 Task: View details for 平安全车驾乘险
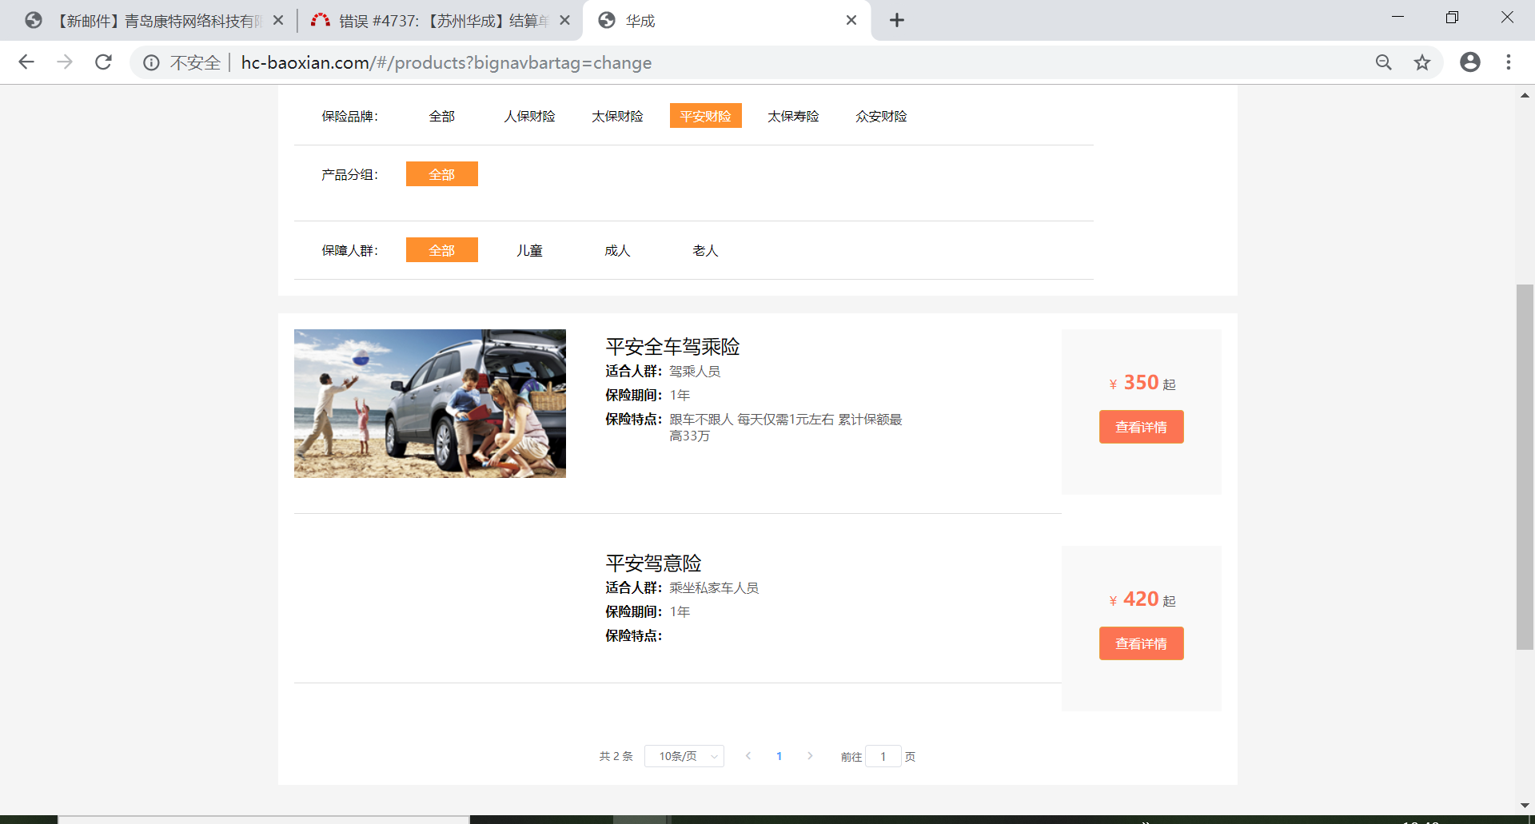(1141, 427)
